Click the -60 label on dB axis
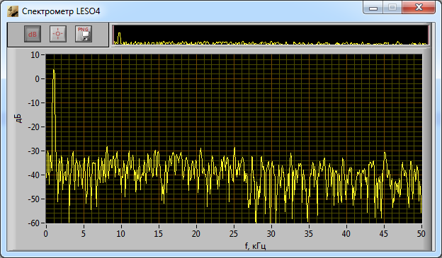The height and width of the screenshot is (258, 442). pos(34,223)
